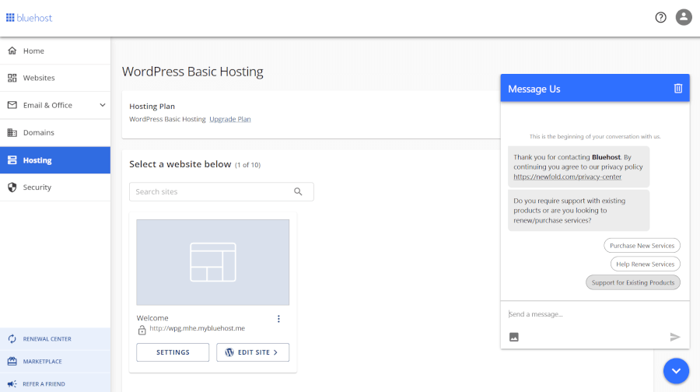Select Email & Office menu item

click(x=55, y=105)
